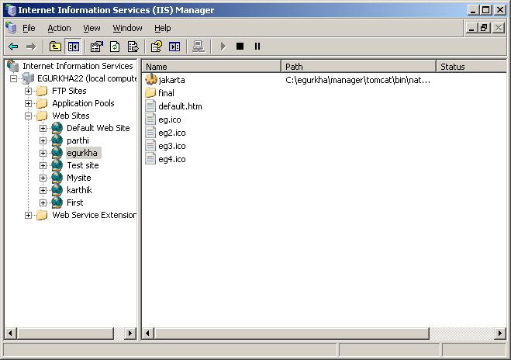Viewport: 511px width, 360px height.
Task: Expand the Default Web Site node
Action: coord(43,128)
